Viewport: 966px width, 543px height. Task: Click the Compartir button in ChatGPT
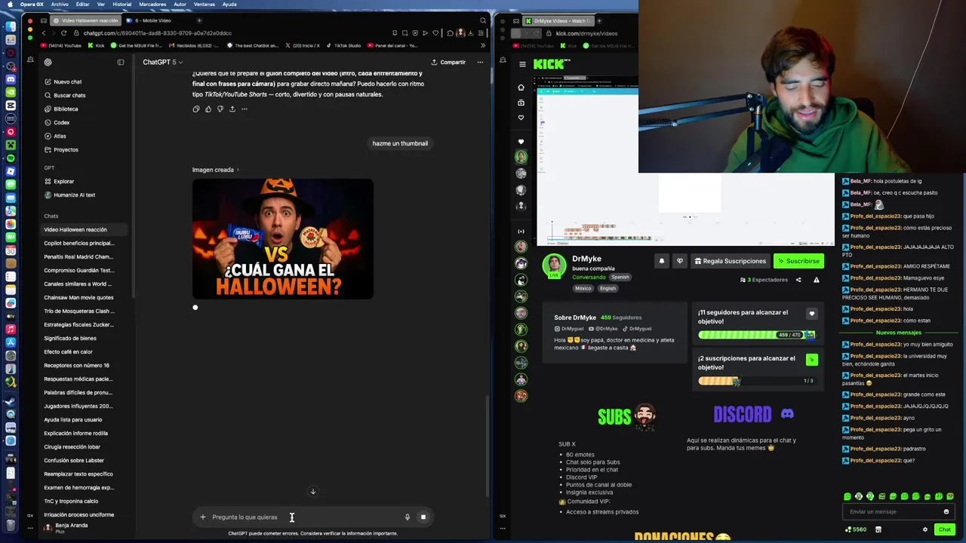(x=448, y=62)
